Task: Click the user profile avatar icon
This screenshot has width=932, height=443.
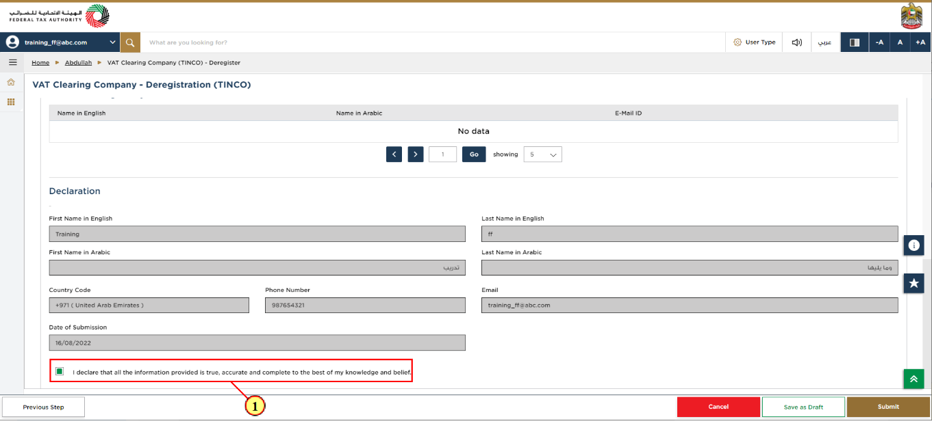Action: click(x=12, y=42)
